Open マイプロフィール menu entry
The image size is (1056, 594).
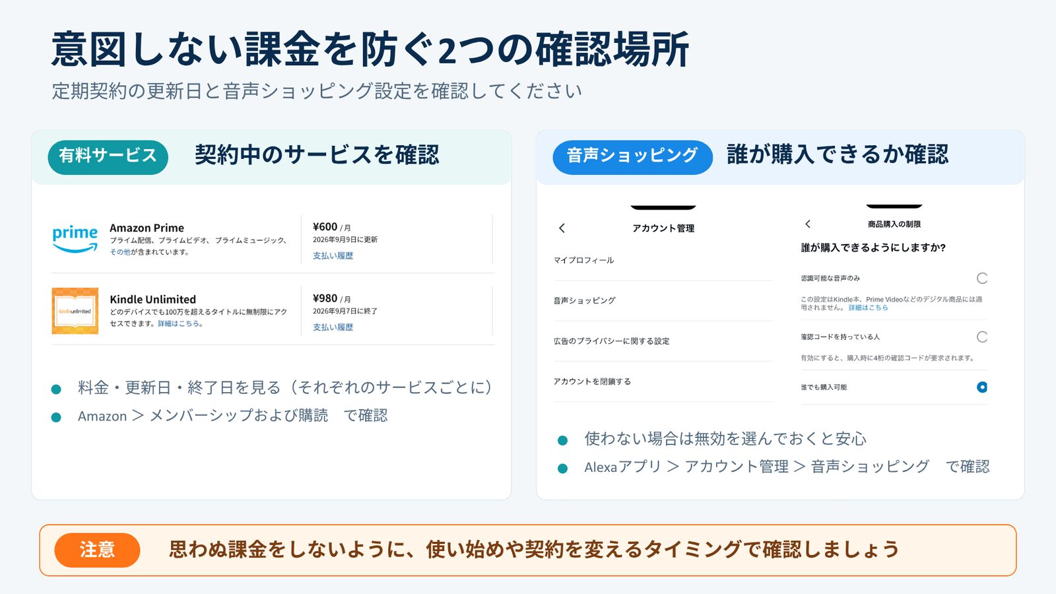click(663, 261)
